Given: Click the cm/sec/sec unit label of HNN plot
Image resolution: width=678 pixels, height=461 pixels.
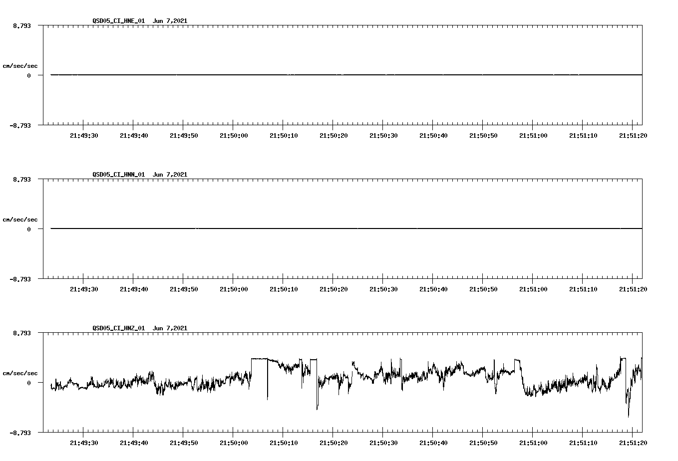Looking at the screenshot, I should click(20, 220).
